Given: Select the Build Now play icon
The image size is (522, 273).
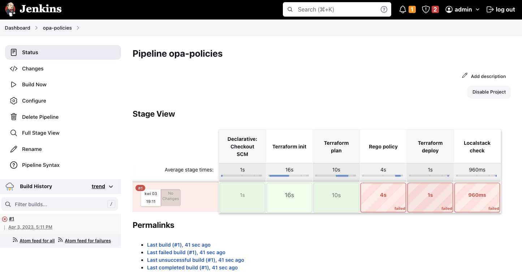Looking at the screenshot, I should 14,84.
